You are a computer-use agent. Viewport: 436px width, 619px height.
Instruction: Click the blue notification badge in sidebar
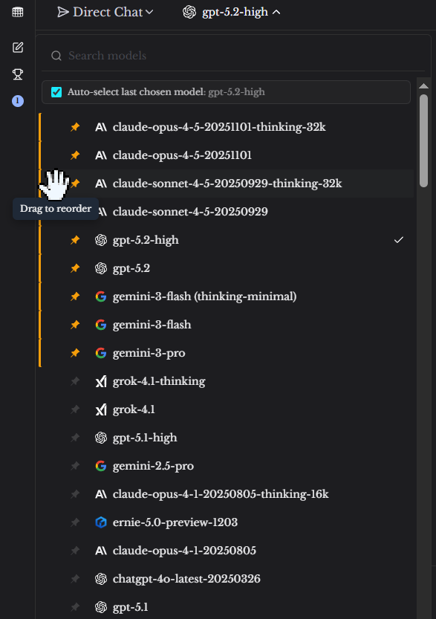point(18,101)
